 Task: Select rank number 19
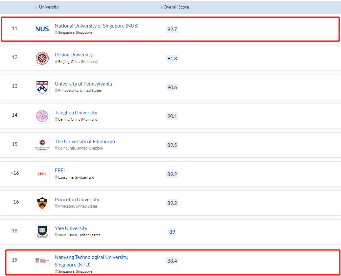tap(14, 260)
